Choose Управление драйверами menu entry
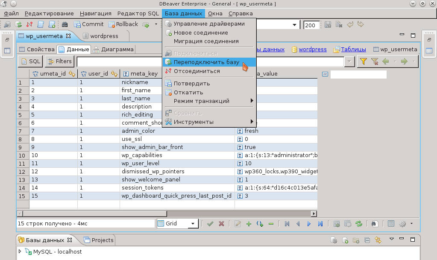This screenshot has width=437, height=260. [209, 23]
